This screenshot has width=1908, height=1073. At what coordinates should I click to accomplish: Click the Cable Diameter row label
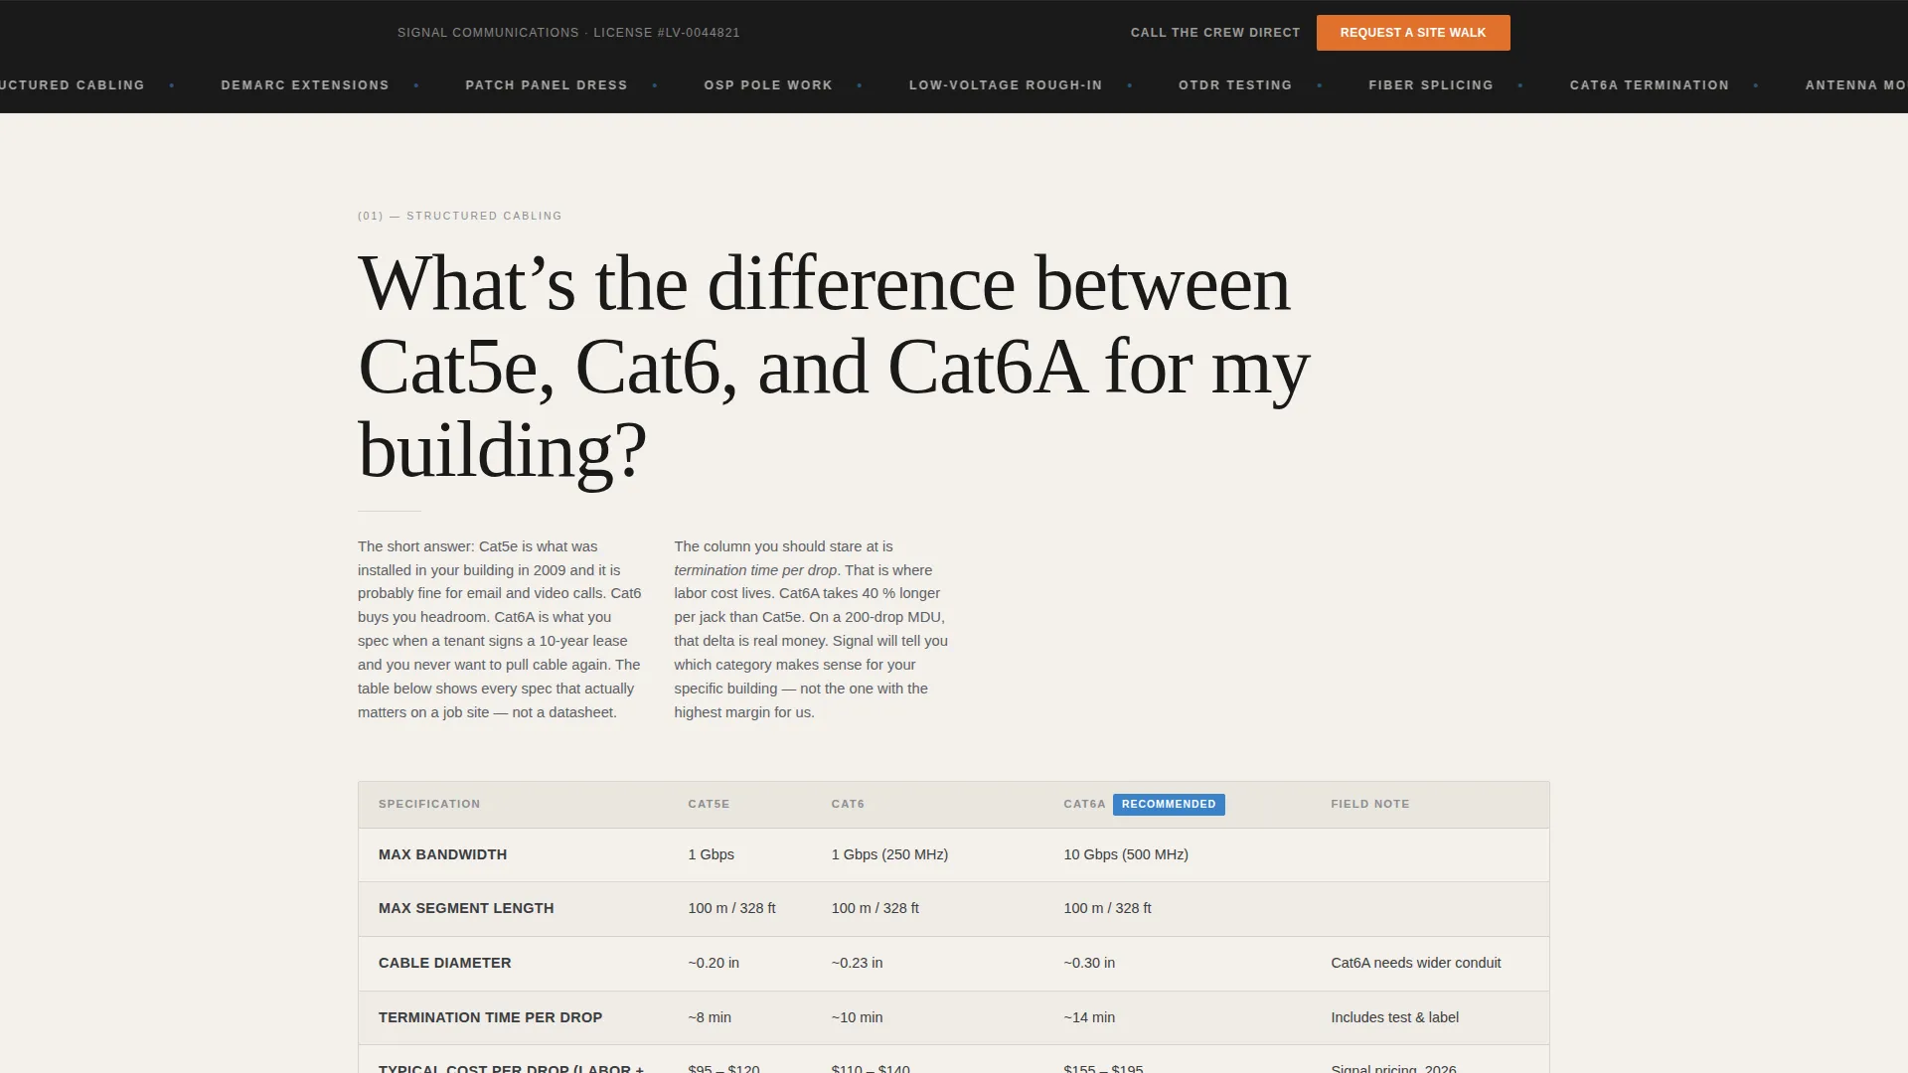pos(444,964)
